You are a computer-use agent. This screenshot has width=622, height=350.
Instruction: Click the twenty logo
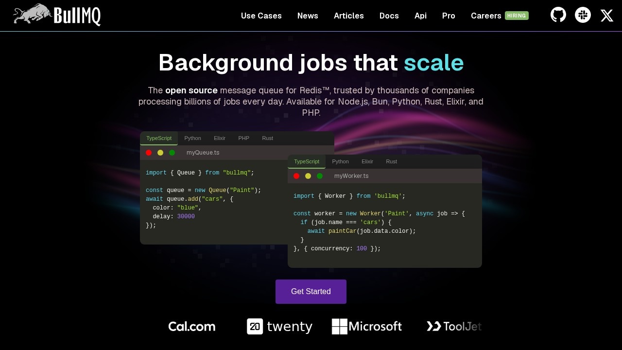pyautogui.click(x=279, y=327)
